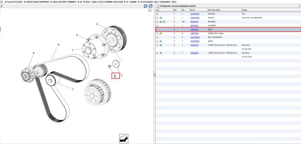
Task: Click the blue arrow icon in IDLER row
Action: [161, 41]
